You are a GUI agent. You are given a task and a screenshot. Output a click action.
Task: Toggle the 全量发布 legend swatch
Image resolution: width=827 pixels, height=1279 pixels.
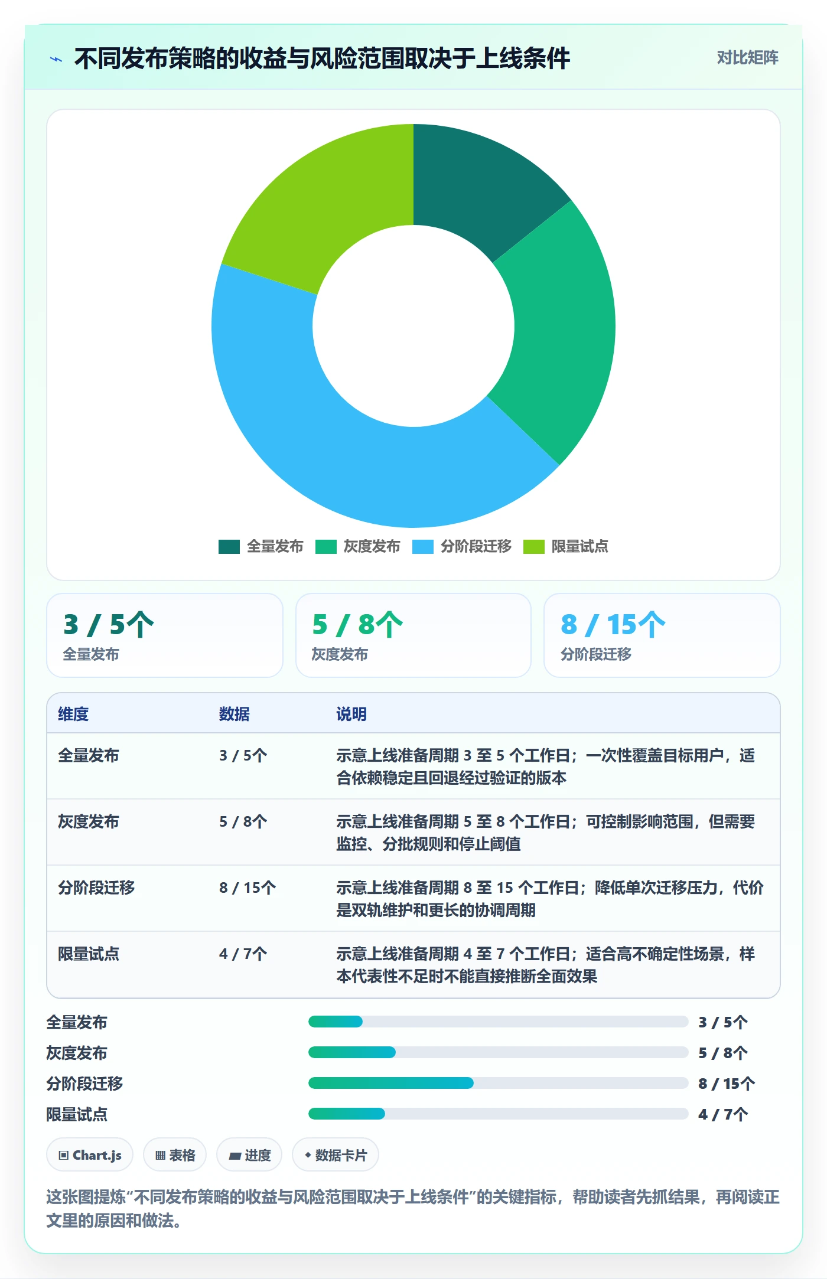[229, 546]
